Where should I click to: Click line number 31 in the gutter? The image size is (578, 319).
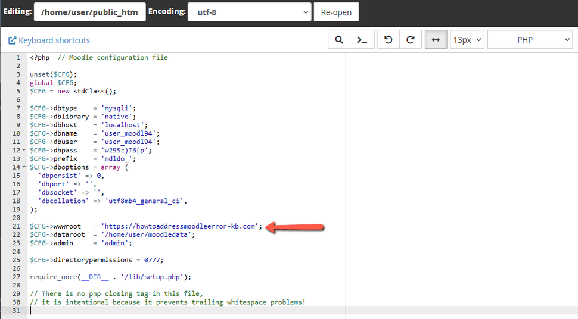(16, 311)
